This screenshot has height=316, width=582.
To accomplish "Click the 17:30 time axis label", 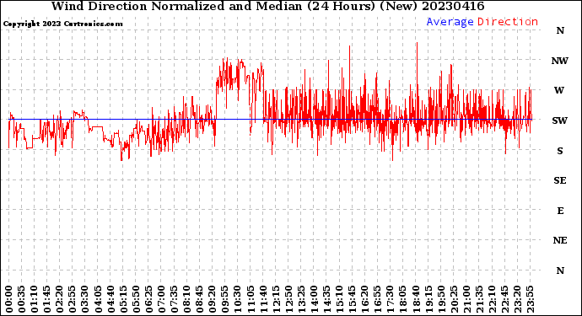I will click(391, 300).
